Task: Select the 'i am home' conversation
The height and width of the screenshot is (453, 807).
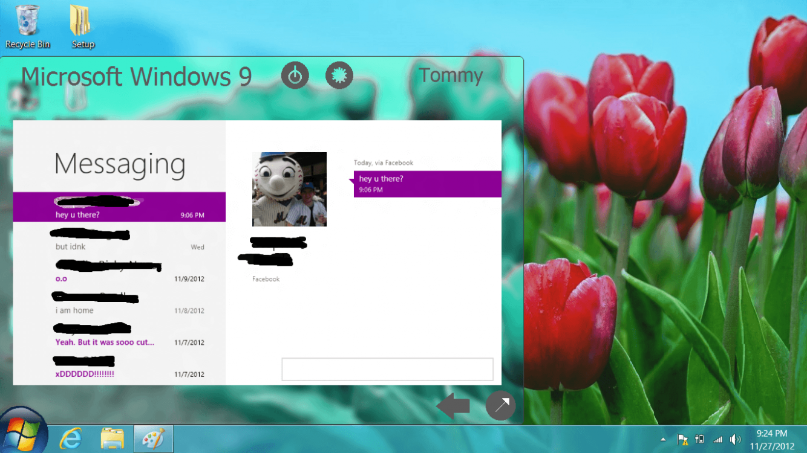Action: [x=119, y=303]
